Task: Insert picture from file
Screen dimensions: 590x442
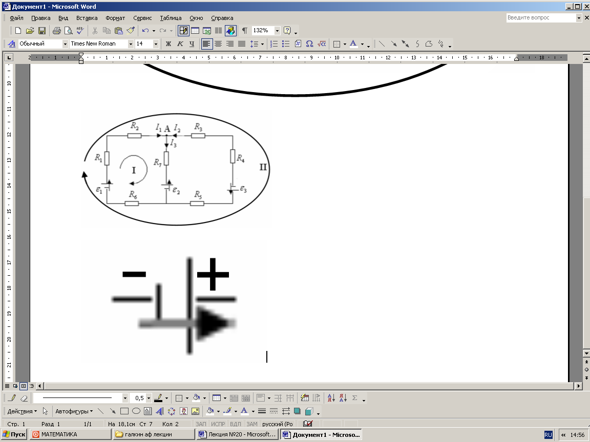Action: coord(195,411)
